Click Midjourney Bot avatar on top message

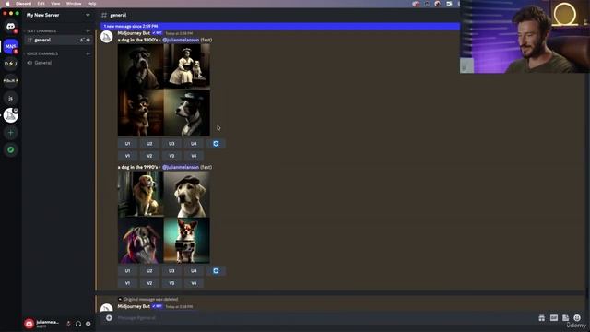[107, 37]
